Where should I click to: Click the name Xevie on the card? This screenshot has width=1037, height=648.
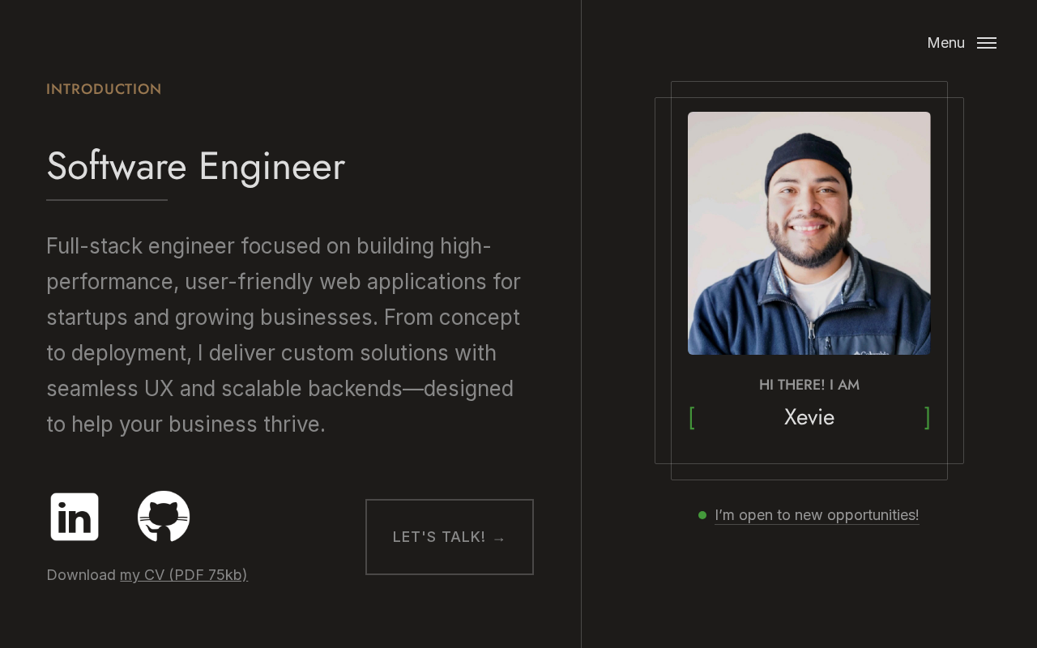point(809,417)
